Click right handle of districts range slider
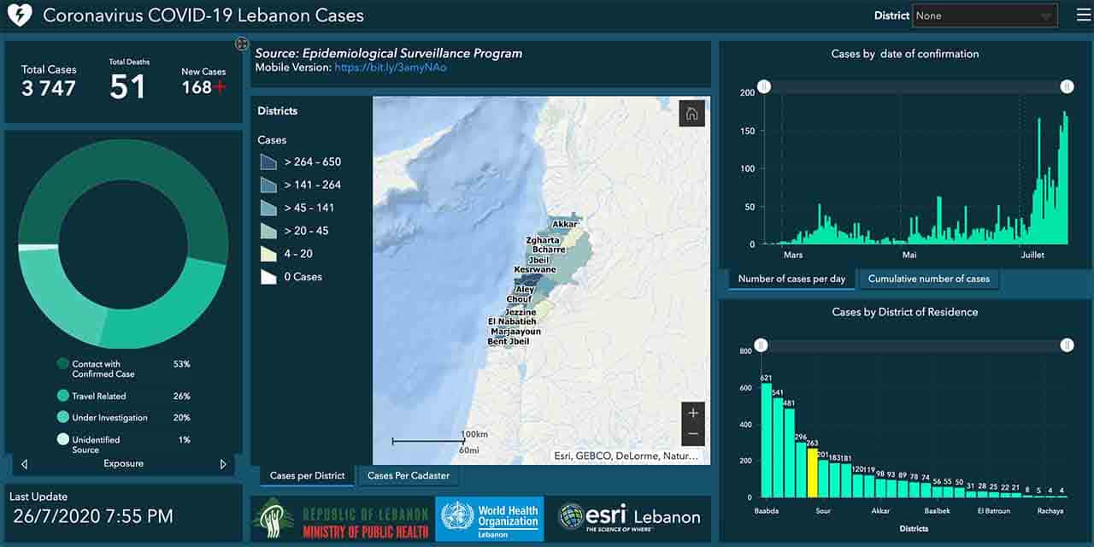This screenshot has width=1094, height=547. pyautogui.click(x=1067, y=344)
